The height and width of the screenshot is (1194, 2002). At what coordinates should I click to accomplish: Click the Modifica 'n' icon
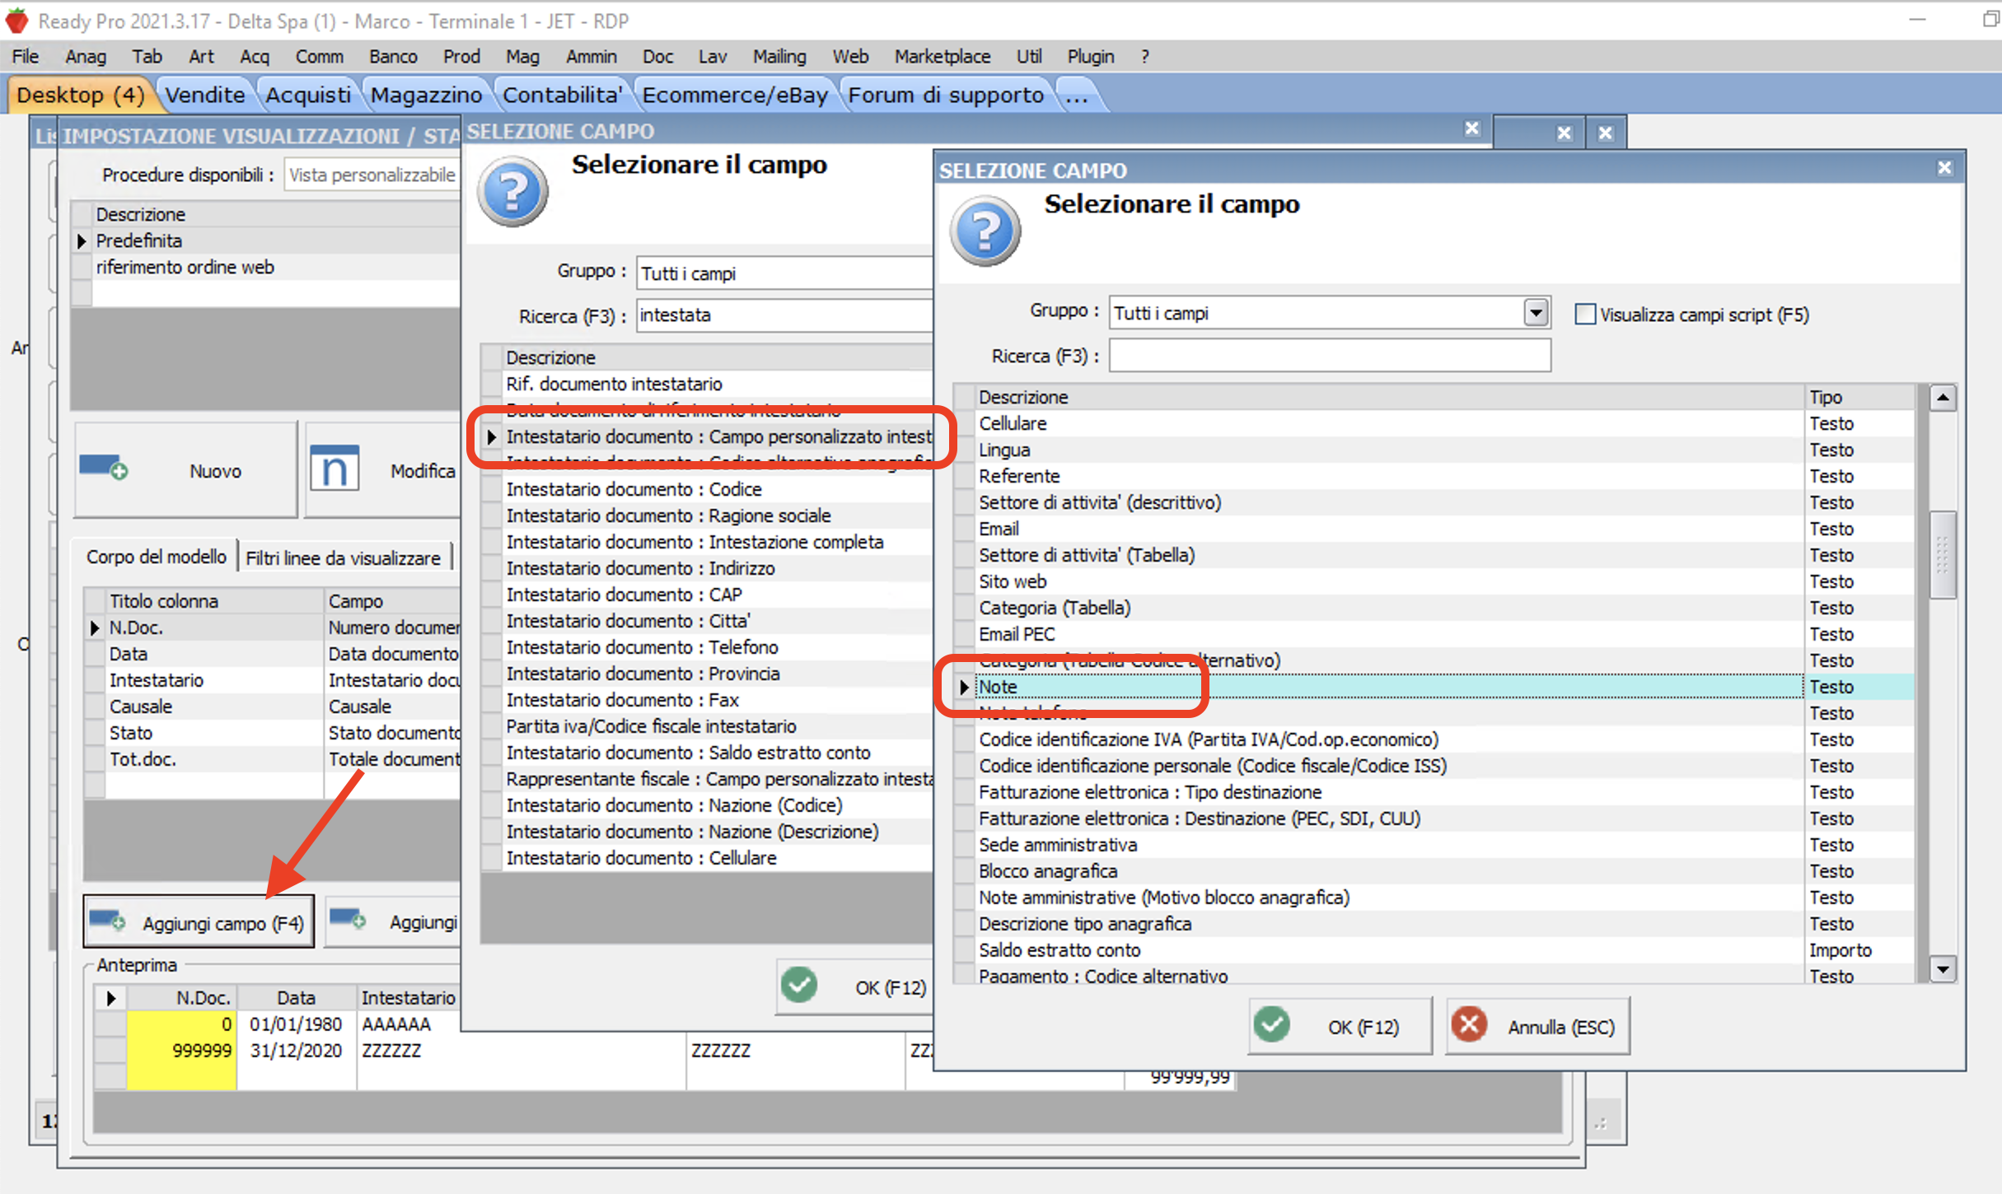click(x=334, y=469)
